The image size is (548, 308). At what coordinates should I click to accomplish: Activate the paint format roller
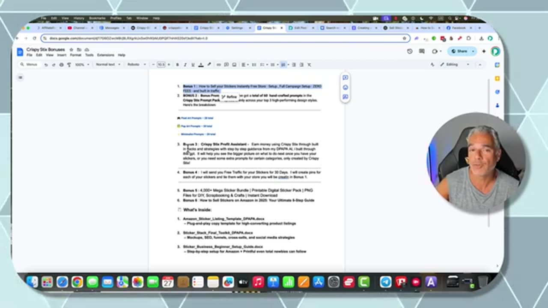[69, 65]
